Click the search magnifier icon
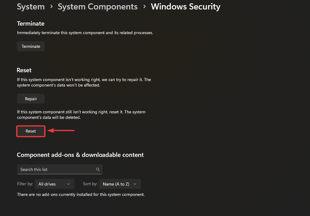The image size is (310, 216). [98, 169]
